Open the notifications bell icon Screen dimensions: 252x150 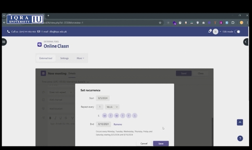tap(209, 32)
